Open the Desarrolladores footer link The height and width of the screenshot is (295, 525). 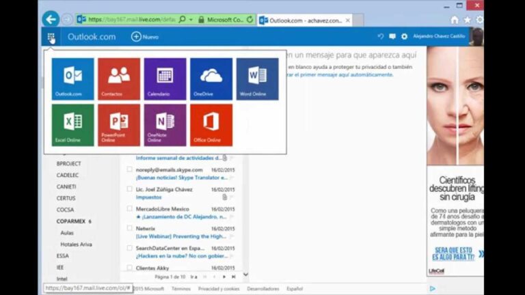click(x=262, y=289)
